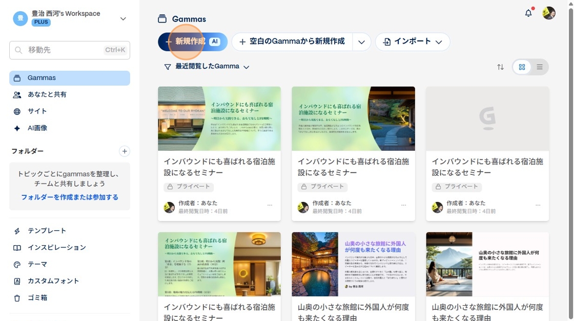This screenshot has width=574, height=321.
Task: Switch to list view
Action: pyautogui.click(x=540, y=67)
